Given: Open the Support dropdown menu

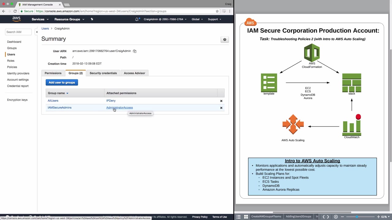Looking at the screenshot, I should [x=214, y=19].
